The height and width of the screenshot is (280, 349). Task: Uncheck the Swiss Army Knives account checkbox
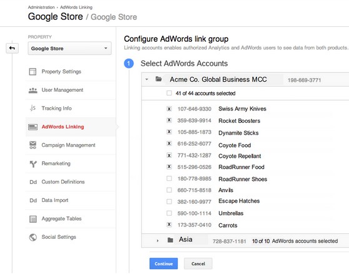coord(169,109)
